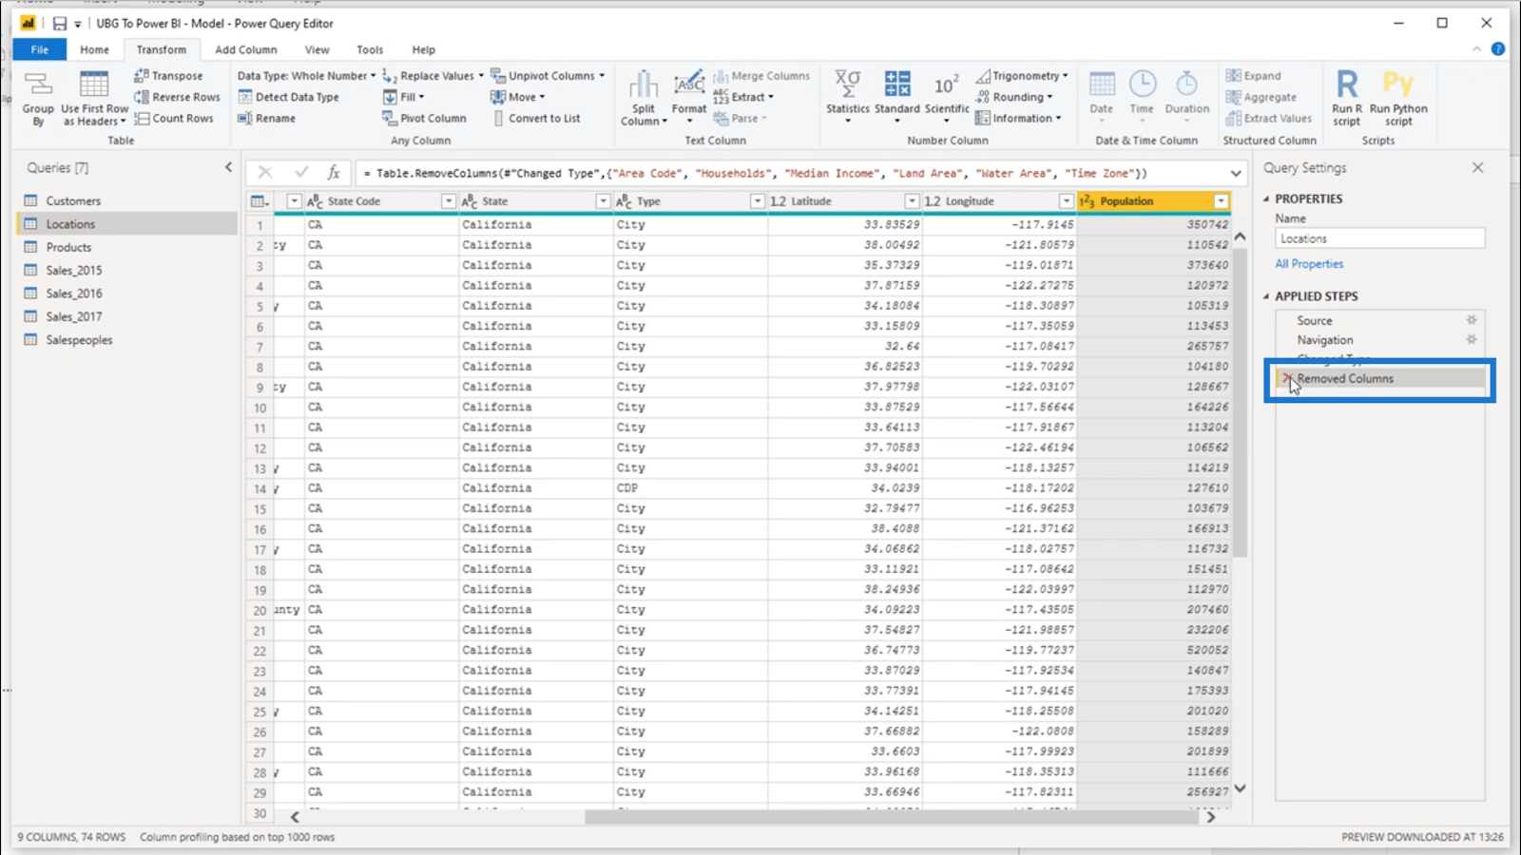
Task: Click the Standard operations icon
Action: (897, 84)
